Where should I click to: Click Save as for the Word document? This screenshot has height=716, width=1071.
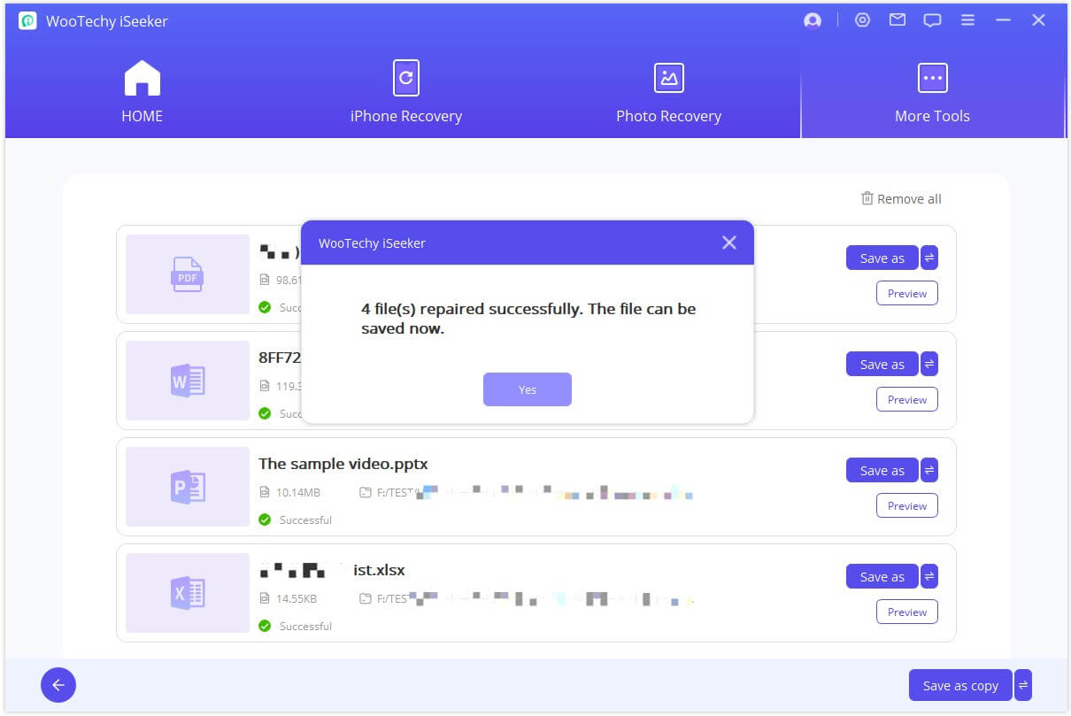pyautogui.click(x=882, y=364)
